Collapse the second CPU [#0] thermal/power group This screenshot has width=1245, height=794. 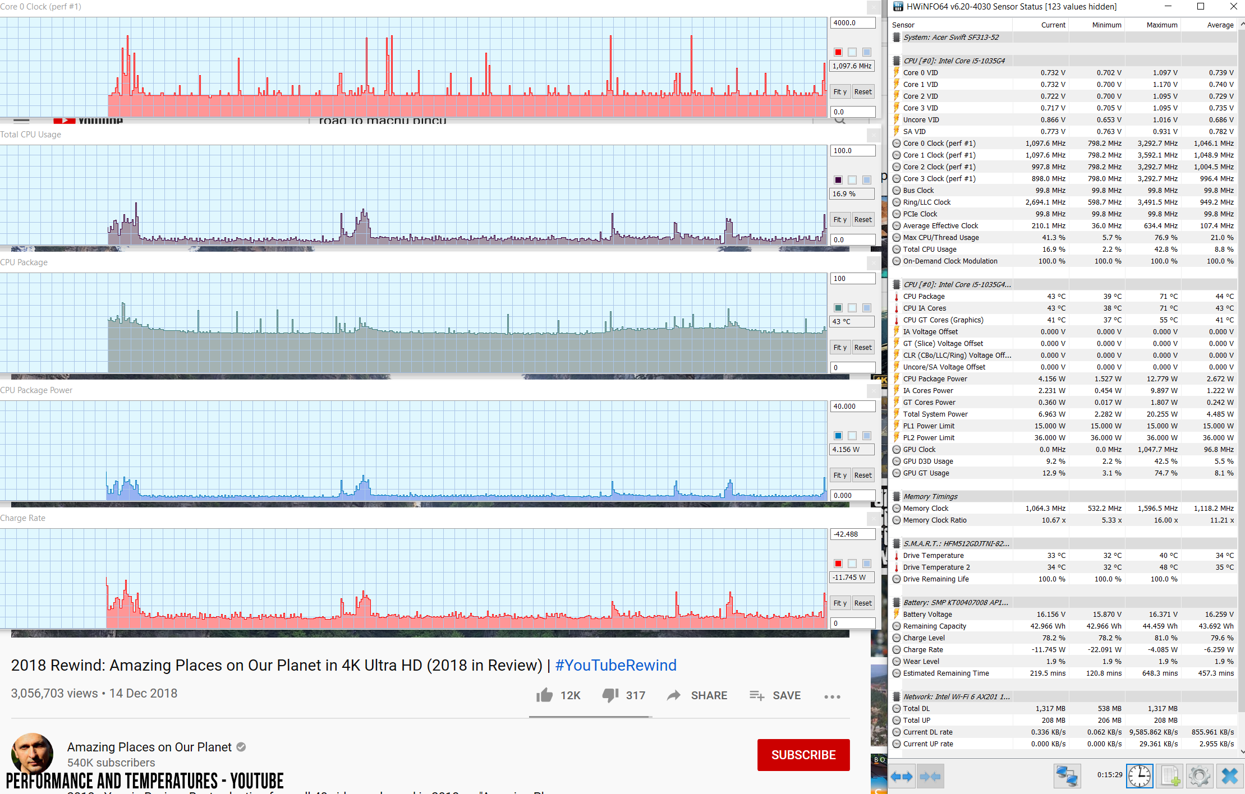897,284
